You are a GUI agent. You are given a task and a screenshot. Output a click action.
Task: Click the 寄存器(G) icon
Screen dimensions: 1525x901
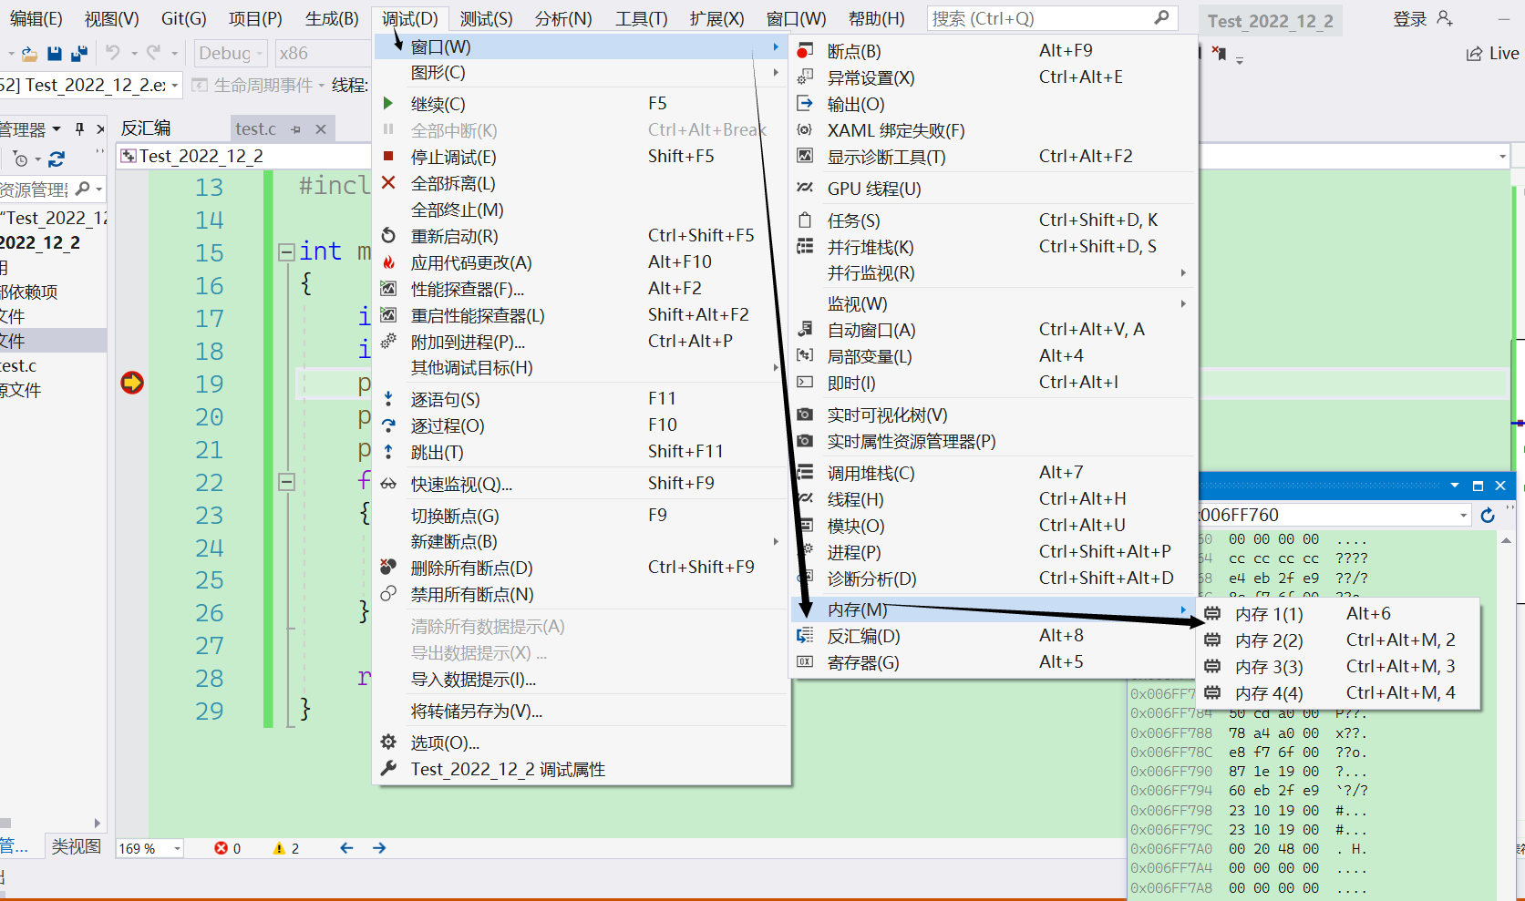tap(805, 662)
